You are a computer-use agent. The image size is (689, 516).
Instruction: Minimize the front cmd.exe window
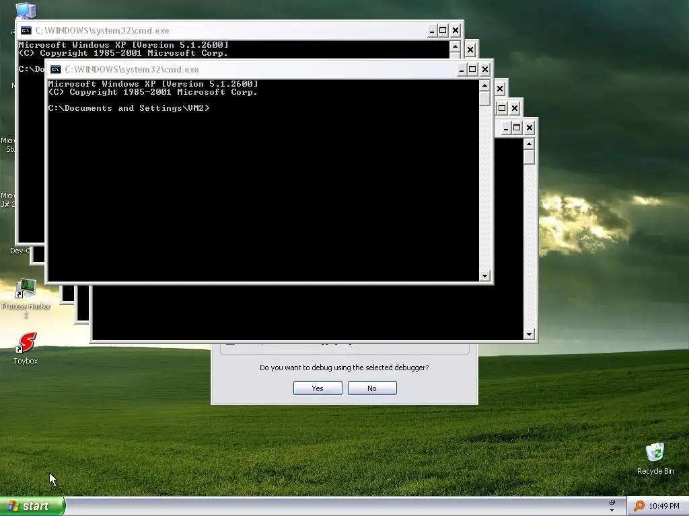click(462, 69)
